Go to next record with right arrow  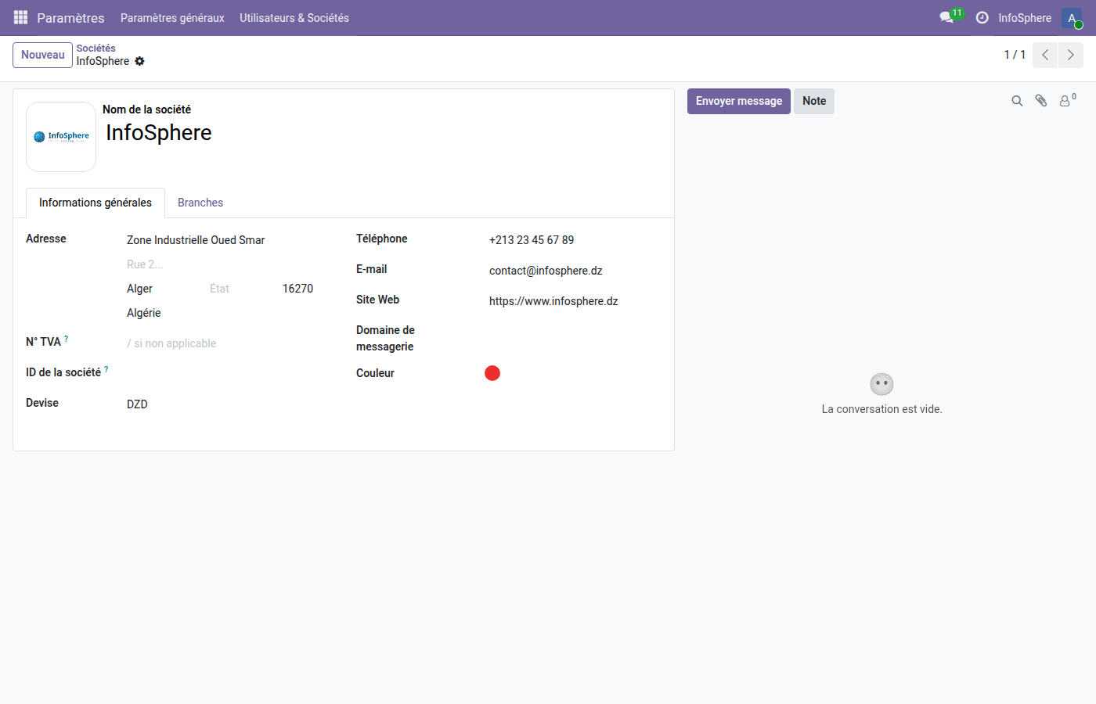point(1070,55)
